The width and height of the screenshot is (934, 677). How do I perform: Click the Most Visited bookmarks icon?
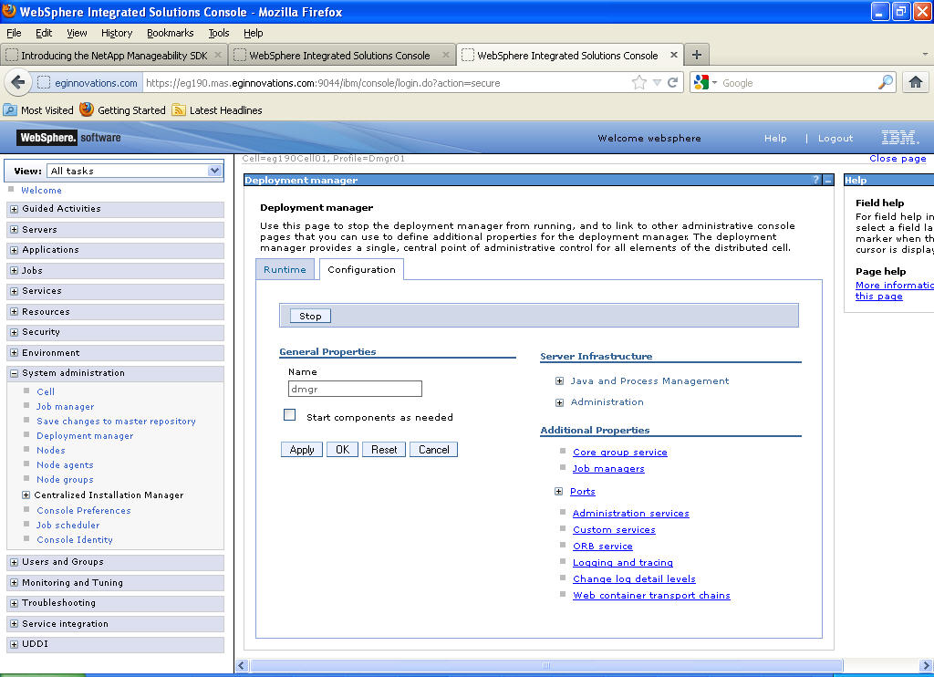10,109
